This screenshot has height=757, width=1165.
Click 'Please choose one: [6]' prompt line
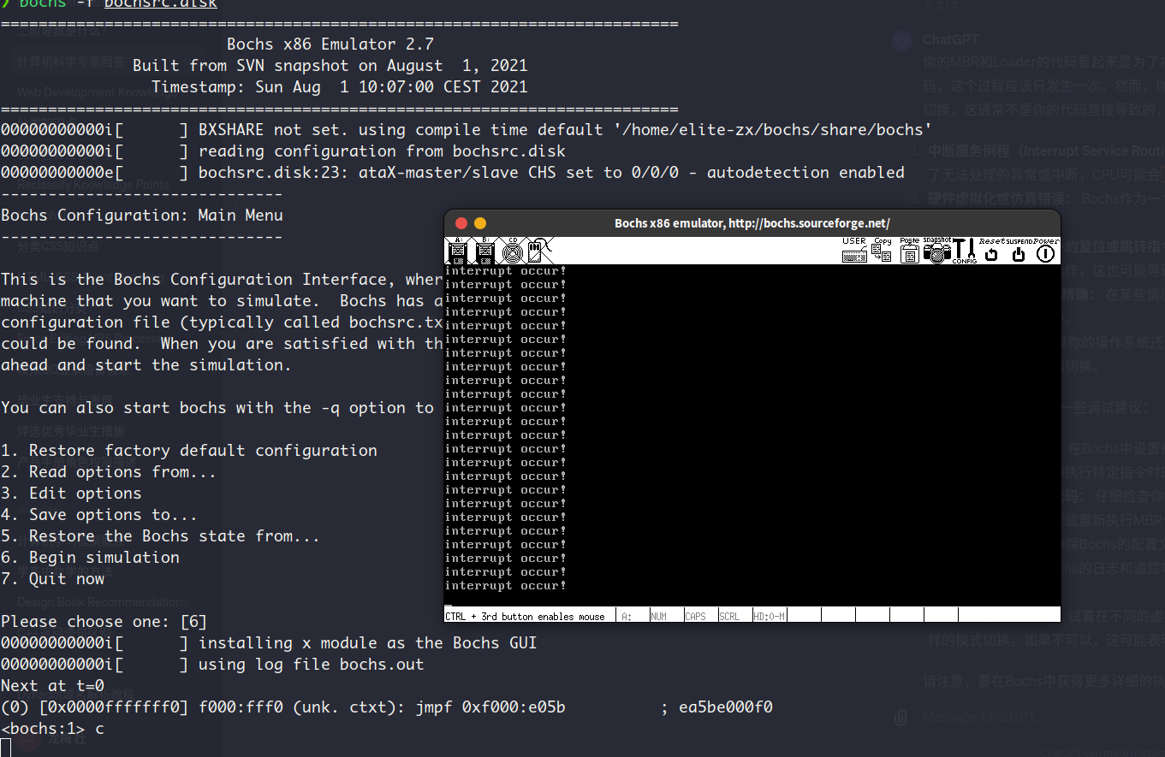point(104,621)
